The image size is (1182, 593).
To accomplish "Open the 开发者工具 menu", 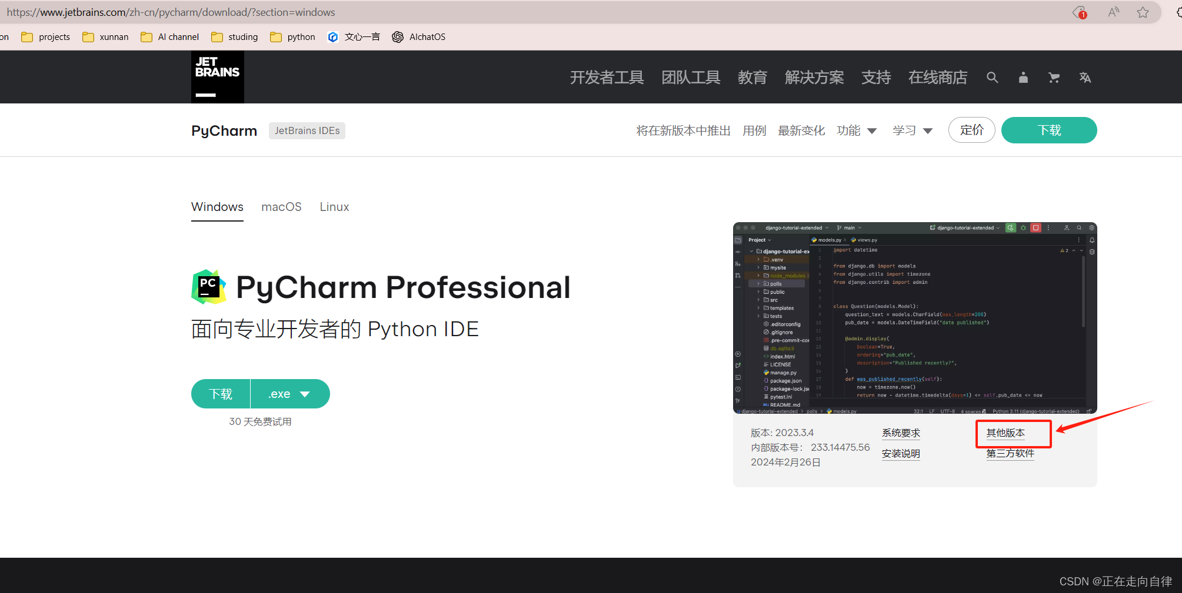I will click(x=607, y=78).
